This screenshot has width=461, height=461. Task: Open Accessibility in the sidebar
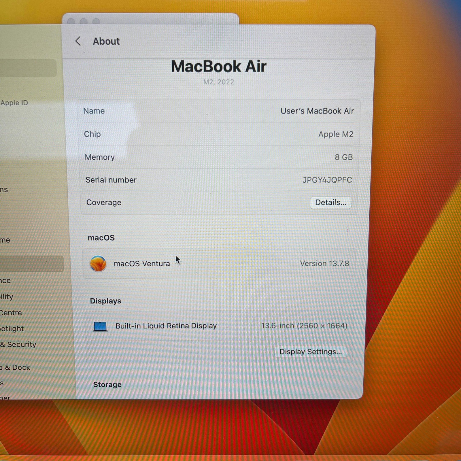point(7,296)
